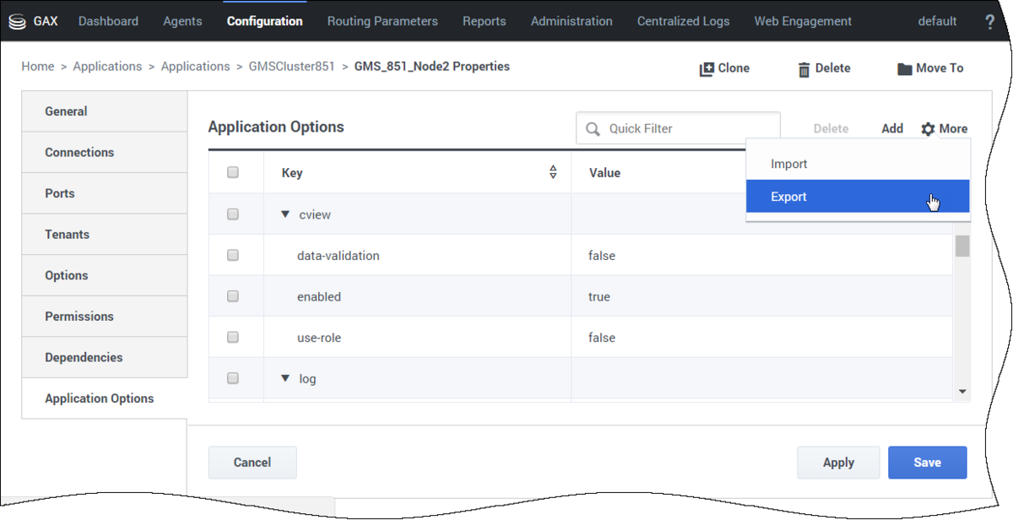Switch to the Ports tab
Screen dimensions: 1013x520
pos(105,193)
